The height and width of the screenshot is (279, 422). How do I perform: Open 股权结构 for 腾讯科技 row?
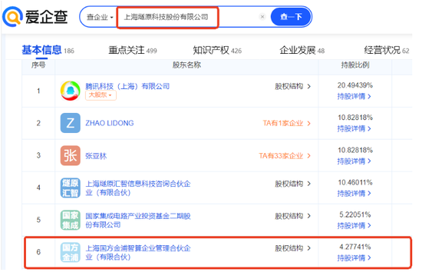(x=292, y=86)
